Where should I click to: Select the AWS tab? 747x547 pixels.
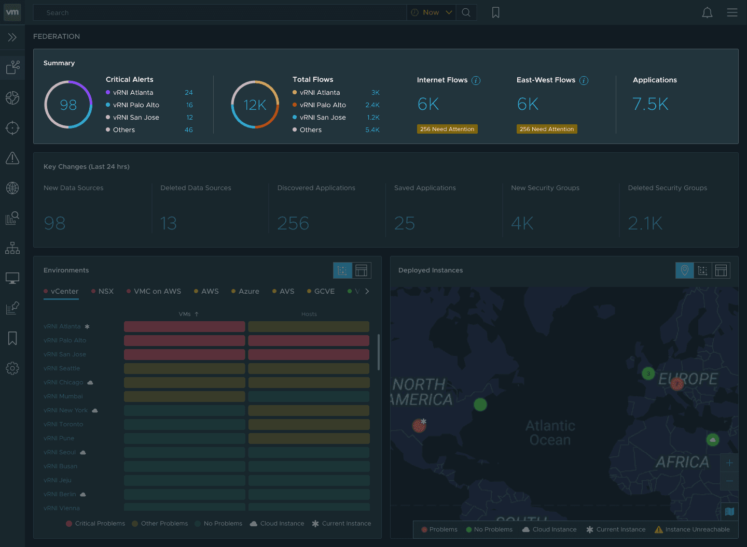pyautogui.click(x=206, y=292)
